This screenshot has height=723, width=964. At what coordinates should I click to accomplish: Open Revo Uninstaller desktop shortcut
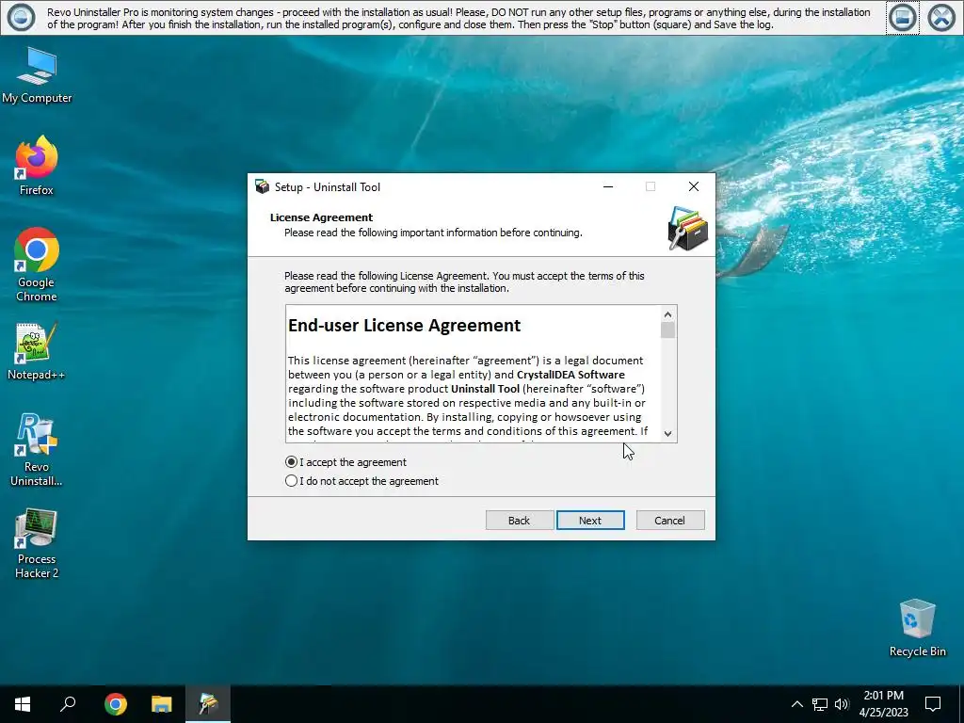pos(37,449)
